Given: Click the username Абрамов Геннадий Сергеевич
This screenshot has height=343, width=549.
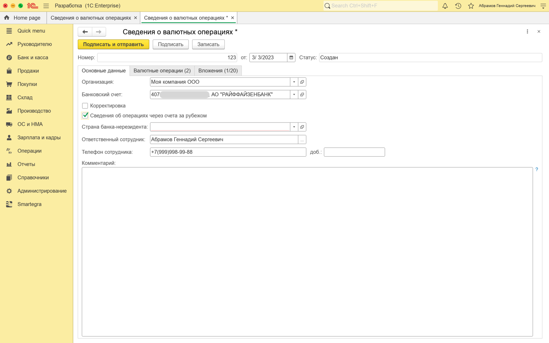Looking at the screenshot, I should pos(507,6).
